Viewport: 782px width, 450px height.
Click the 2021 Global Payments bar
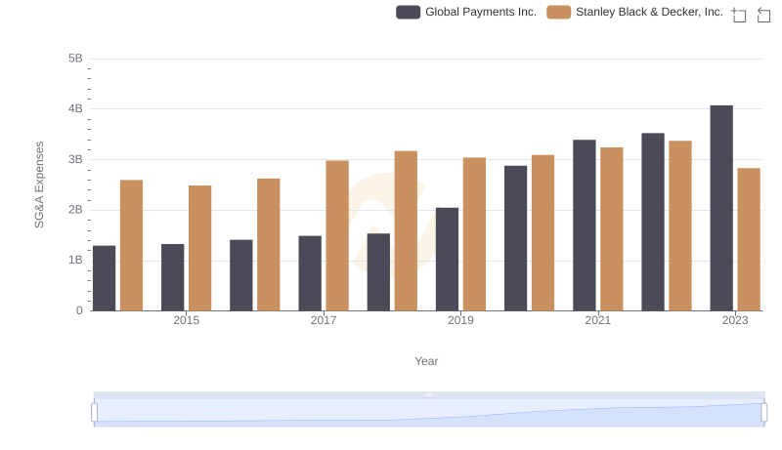(585, 225)
